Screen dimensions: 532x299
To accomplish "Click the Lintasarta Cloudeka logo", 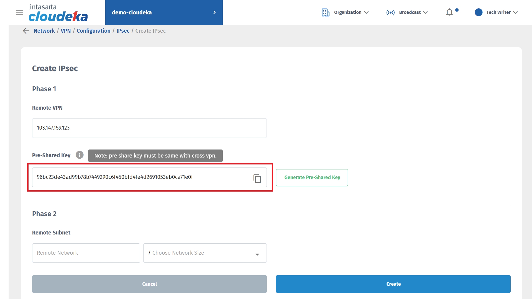I will coord(58,13).
